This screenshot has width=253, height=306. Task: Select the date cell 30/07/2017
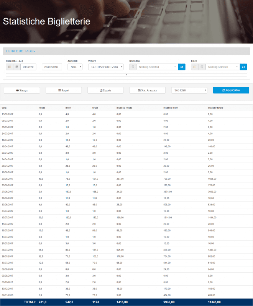pos(7,263)
